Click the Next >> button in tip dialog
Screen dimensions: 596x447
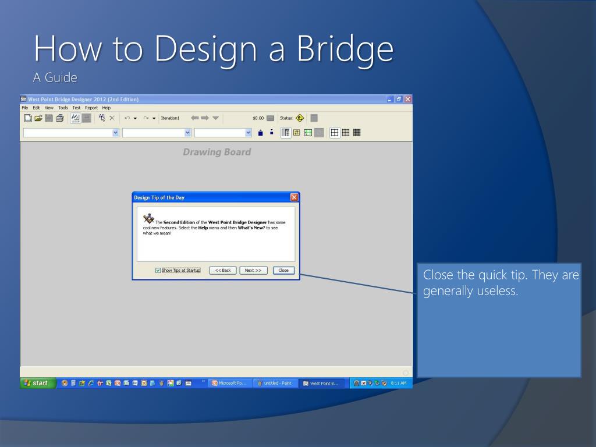[253, 270]
